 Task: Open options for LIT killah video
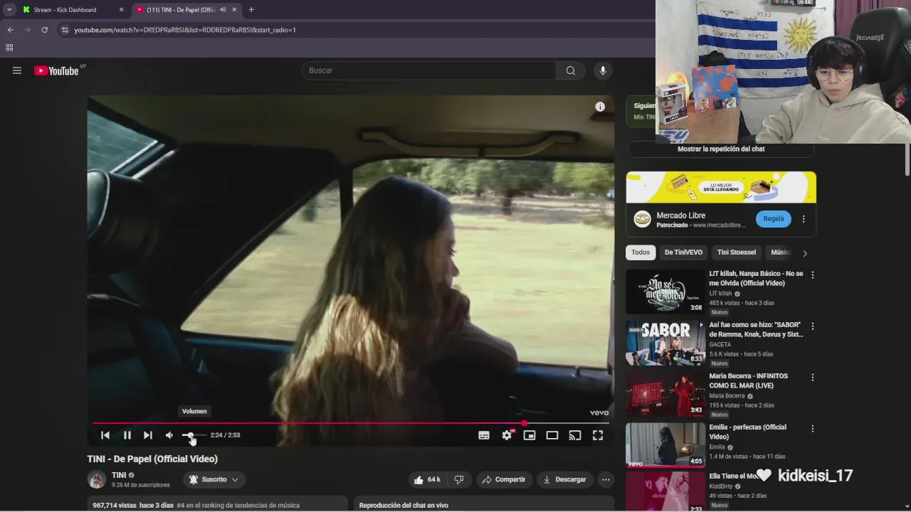[812, 274]
